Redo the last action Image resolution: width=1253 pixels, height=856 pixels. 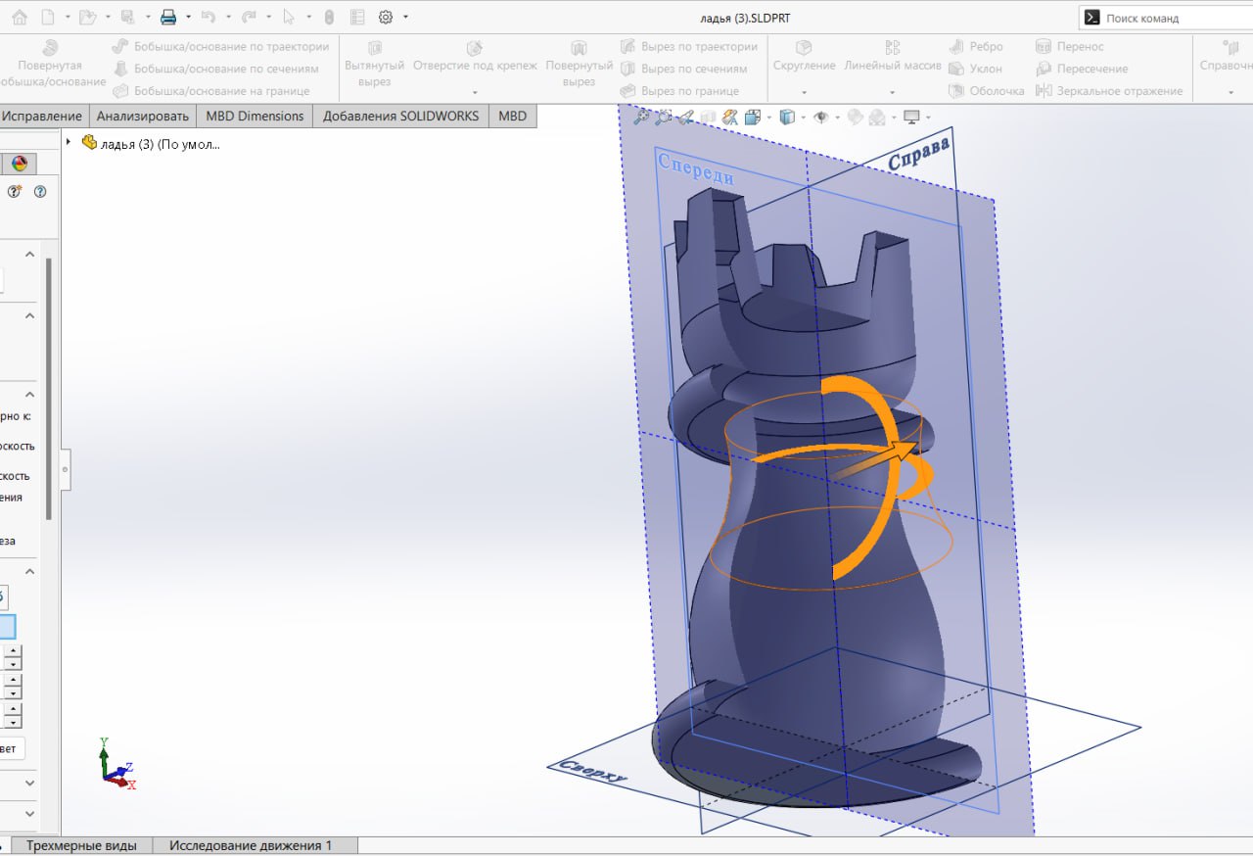coord(249,17)
